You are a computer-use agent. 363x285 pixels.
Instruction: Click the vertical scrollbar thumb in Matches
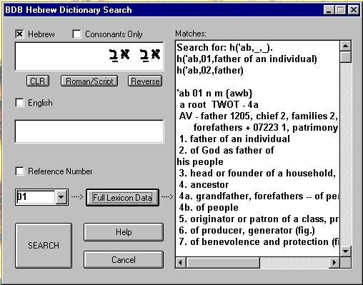coord(345,56)
